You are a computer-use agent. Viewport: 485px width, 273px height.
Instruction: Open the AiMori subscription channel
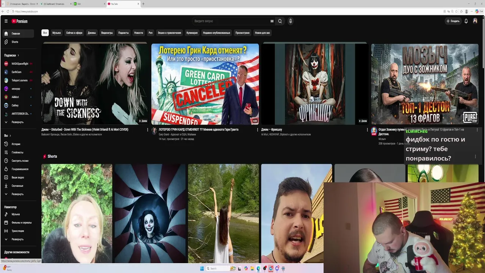point(18,97)
